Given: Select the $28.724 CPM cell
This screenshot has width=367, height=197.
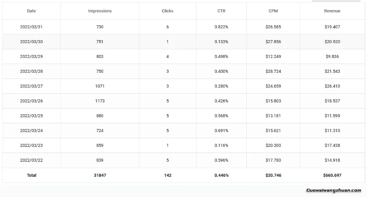Looking at the screenshot, I should point(273,71).
